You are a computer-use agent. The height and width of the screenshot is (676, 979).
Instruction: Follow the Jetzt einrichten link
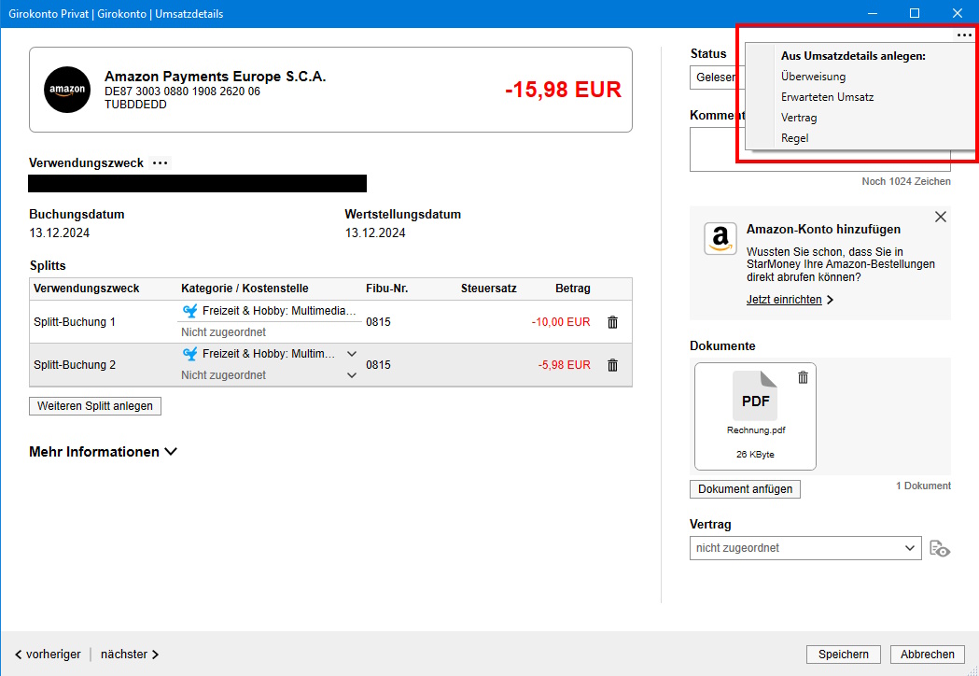pos(790,300)
